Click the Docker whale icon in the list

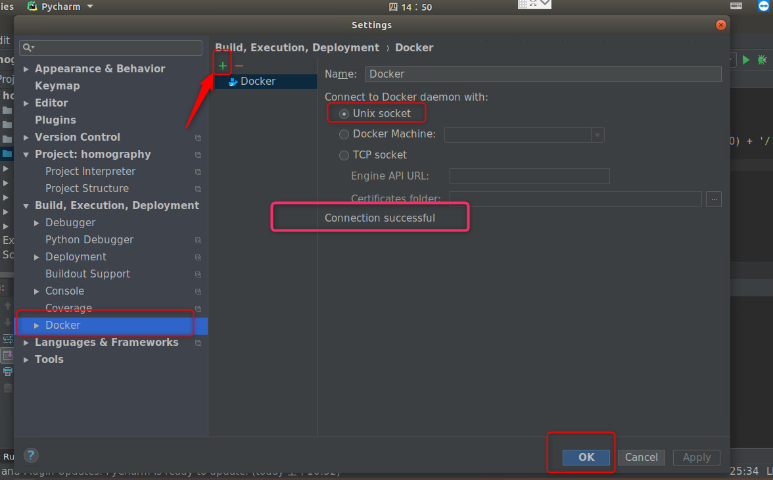[x=233, y=82]
